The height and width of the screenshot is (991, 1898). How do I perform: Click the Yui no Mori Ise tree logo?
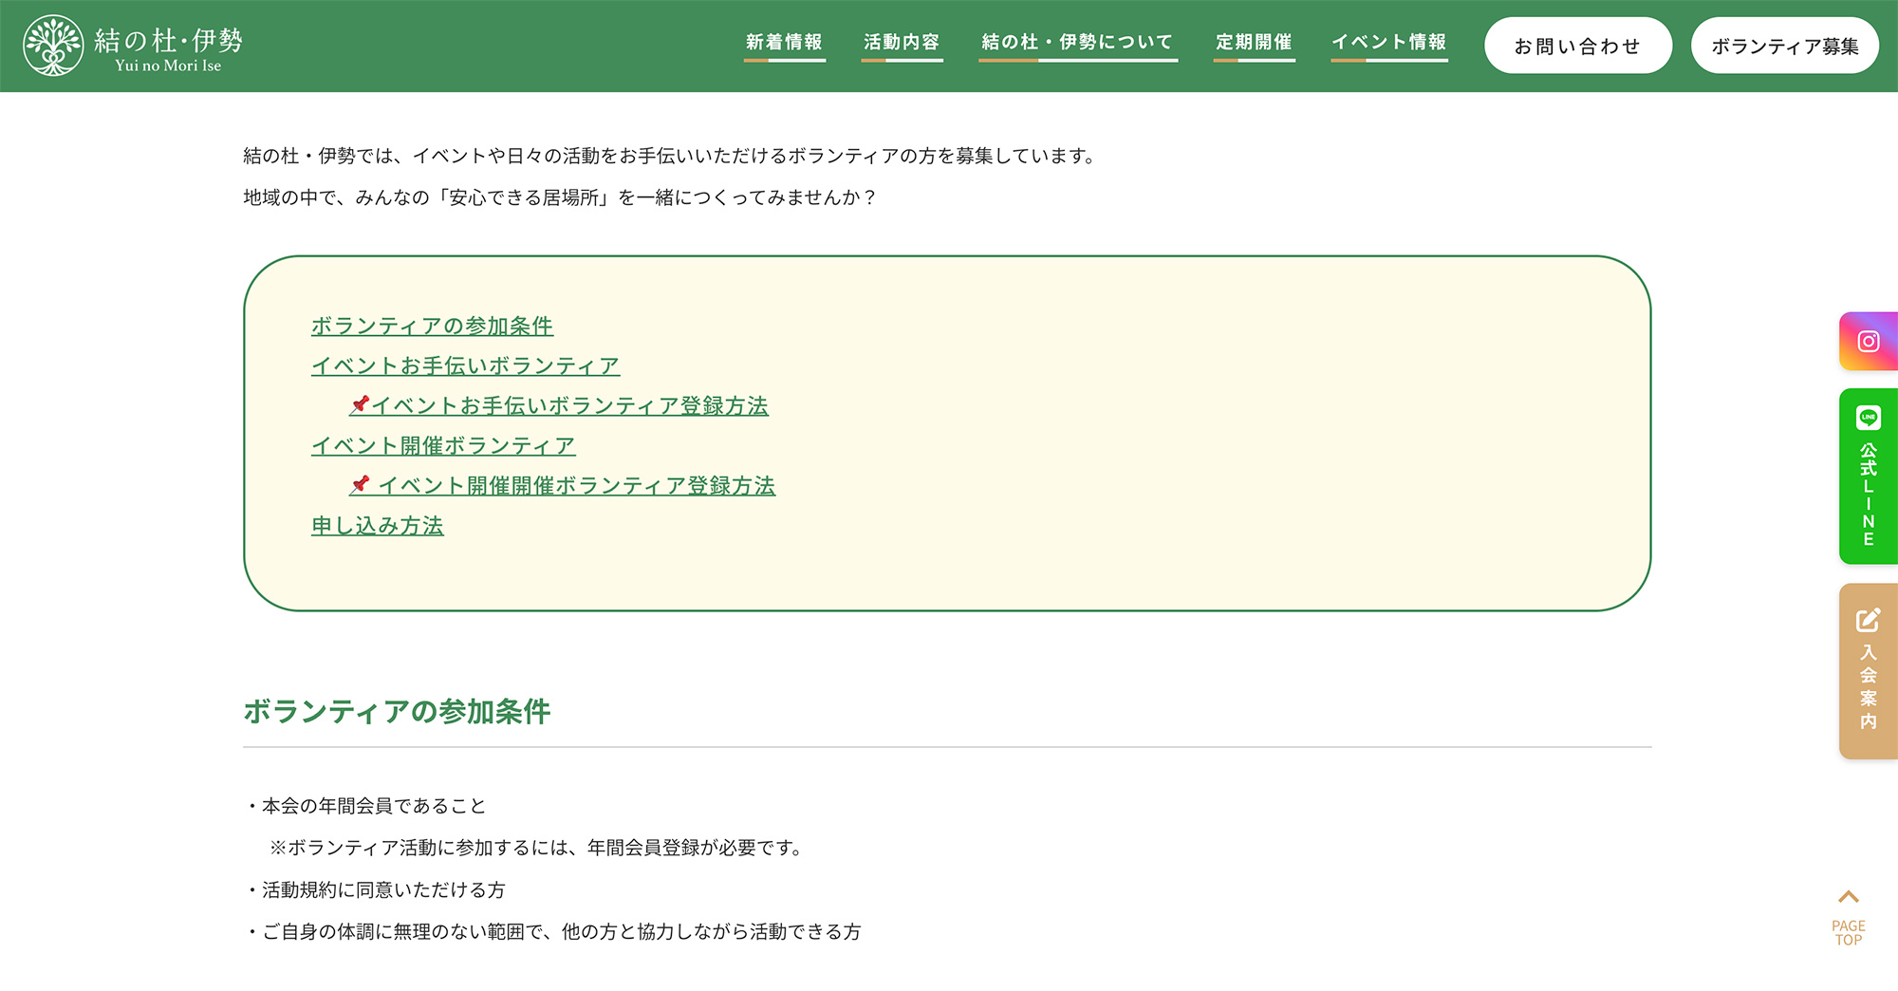point(53,46)
